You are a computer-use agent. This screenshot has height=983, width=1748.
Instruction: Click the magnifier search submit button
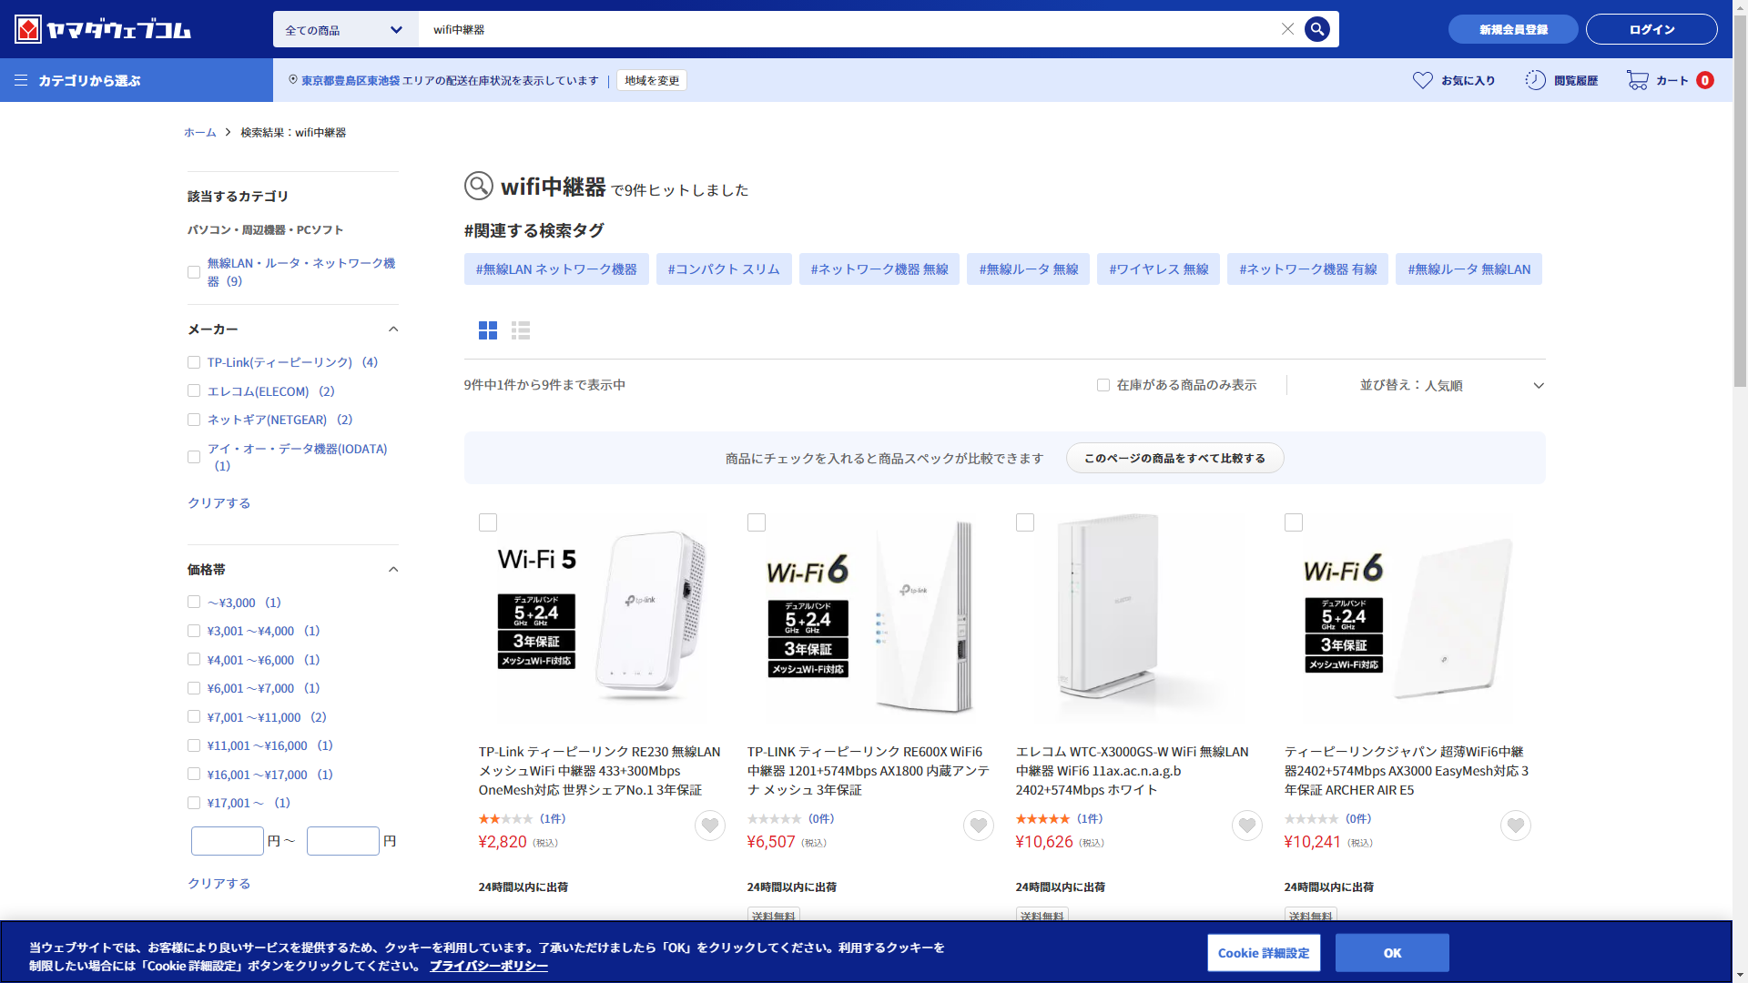point(1316,29)
